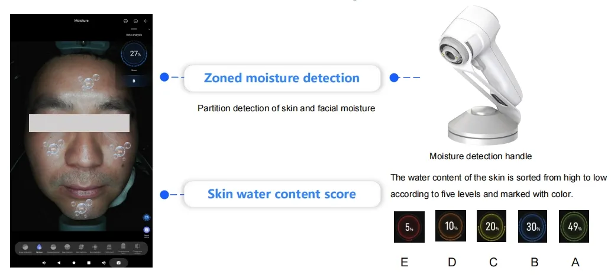Click the 27% score dial
611x277 pixels.
134,54
